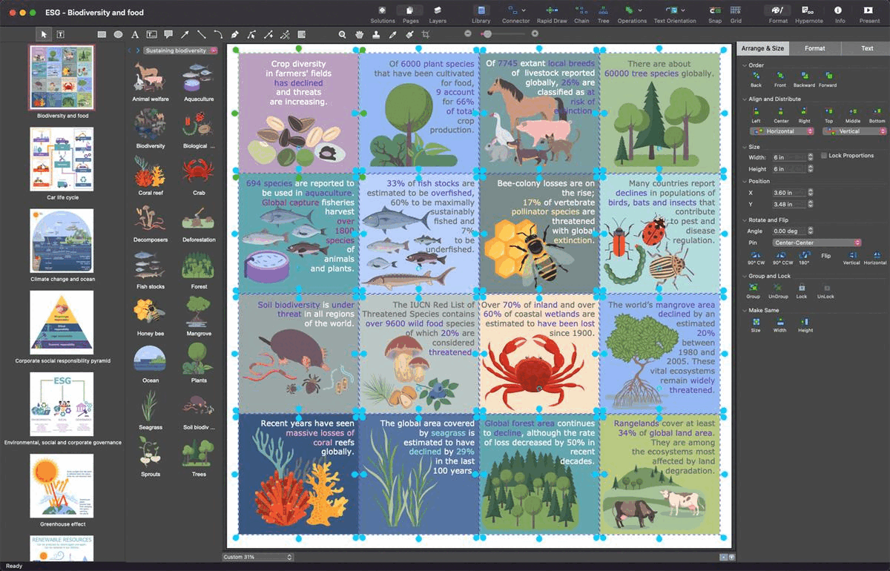890x571 pixels.
Task: Open the Hypernote panel
Action: (808, 11)
